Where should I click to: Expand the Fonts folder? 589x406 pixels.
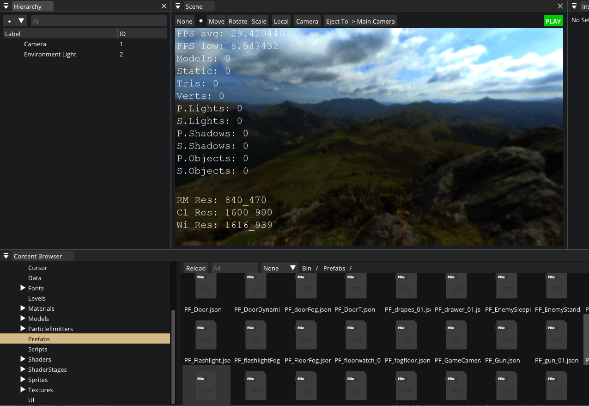tap(23, 288)
